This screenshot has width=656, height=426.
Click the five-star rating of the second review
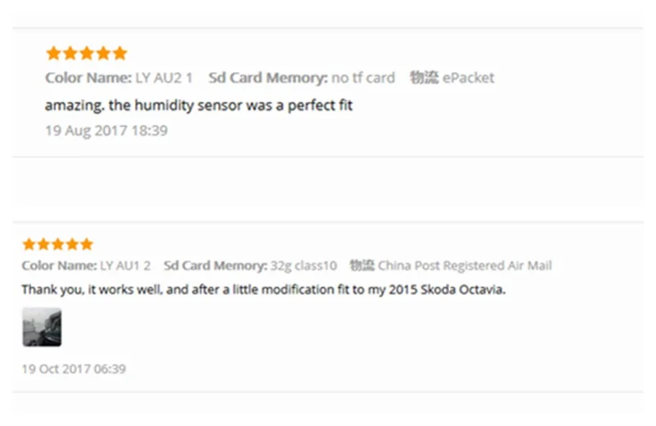coord(57,244)
